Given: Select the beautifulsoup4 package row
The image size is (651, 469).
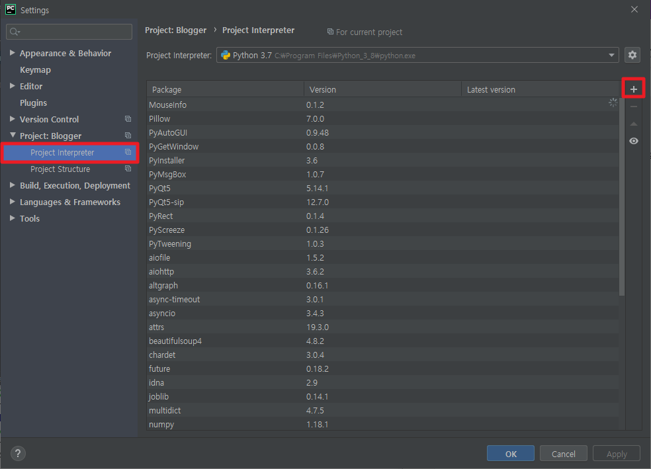Looking at the screenshot, I should (383, 341).
